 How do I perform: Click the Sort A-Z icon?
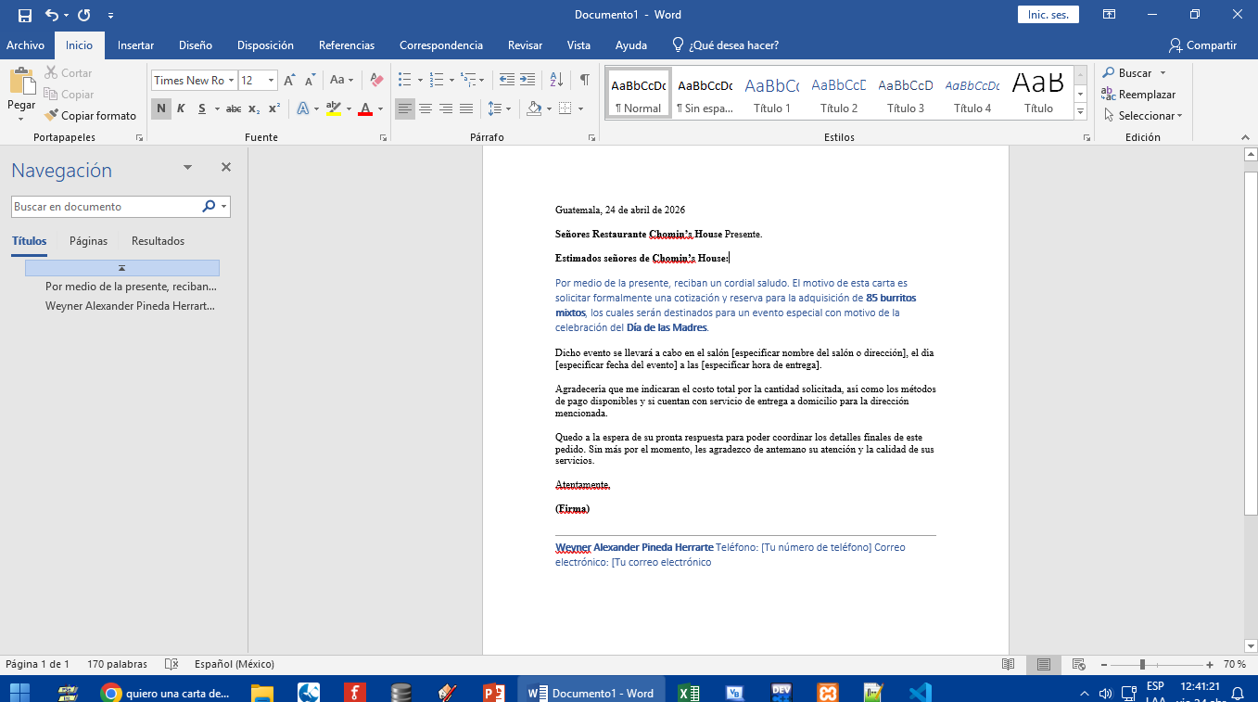pyautogui.click(x=556, y=80)
